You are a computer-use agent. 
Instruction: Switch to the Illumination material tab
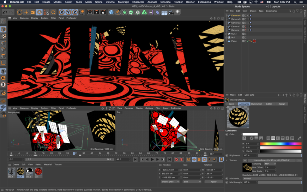[257, 104]
